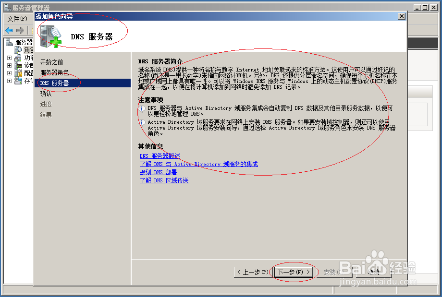Viewport: 442px width, 297px height.
Task: Expand the 存储 tree node
Action: click(x=10, y=80)
